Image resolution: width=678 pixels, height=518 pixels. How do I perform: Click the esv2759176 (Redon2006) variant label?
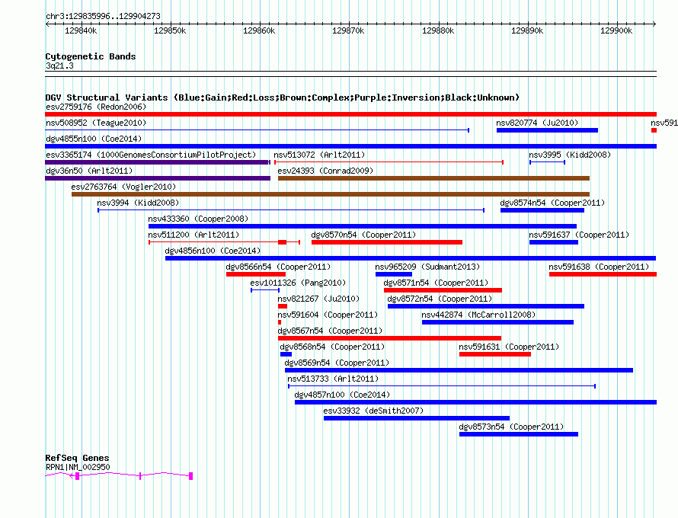pos(96,107)
